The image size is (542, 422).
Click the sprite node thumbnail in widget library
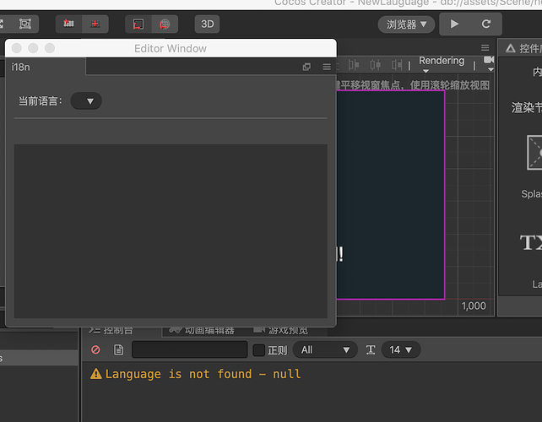point(534,153)
